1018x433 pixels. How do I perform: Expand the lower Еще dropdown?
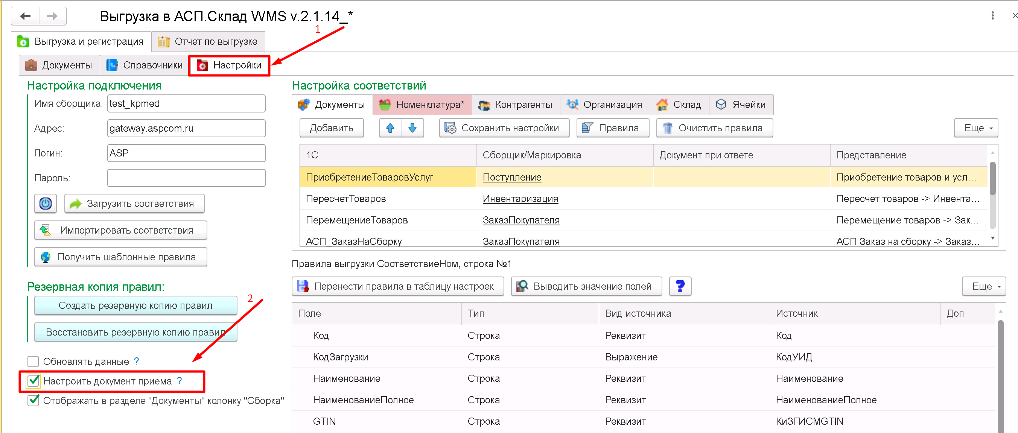pyautogui.click(x=984, y=286)
